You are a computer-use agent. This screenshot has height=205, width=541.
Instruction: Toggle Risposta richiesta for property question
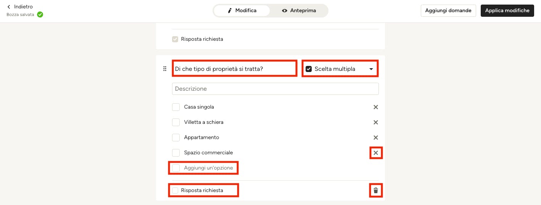coord(175,191)
